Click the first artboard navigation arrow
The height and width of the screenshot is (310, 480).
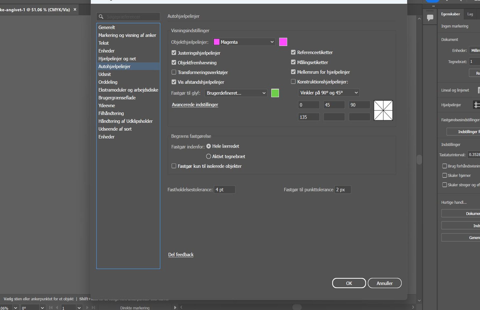click(51, 307)
